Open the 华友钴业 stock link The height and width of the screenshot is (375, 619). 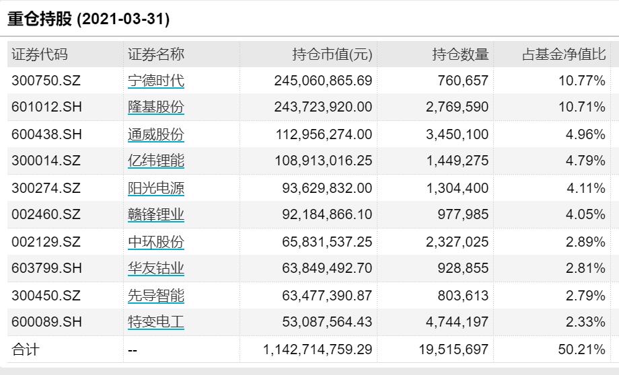coord(155,269)
